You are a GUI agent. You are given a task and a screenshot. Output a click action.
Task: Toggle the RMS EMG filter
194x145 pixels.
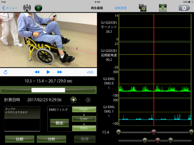[x=84, y=128]
